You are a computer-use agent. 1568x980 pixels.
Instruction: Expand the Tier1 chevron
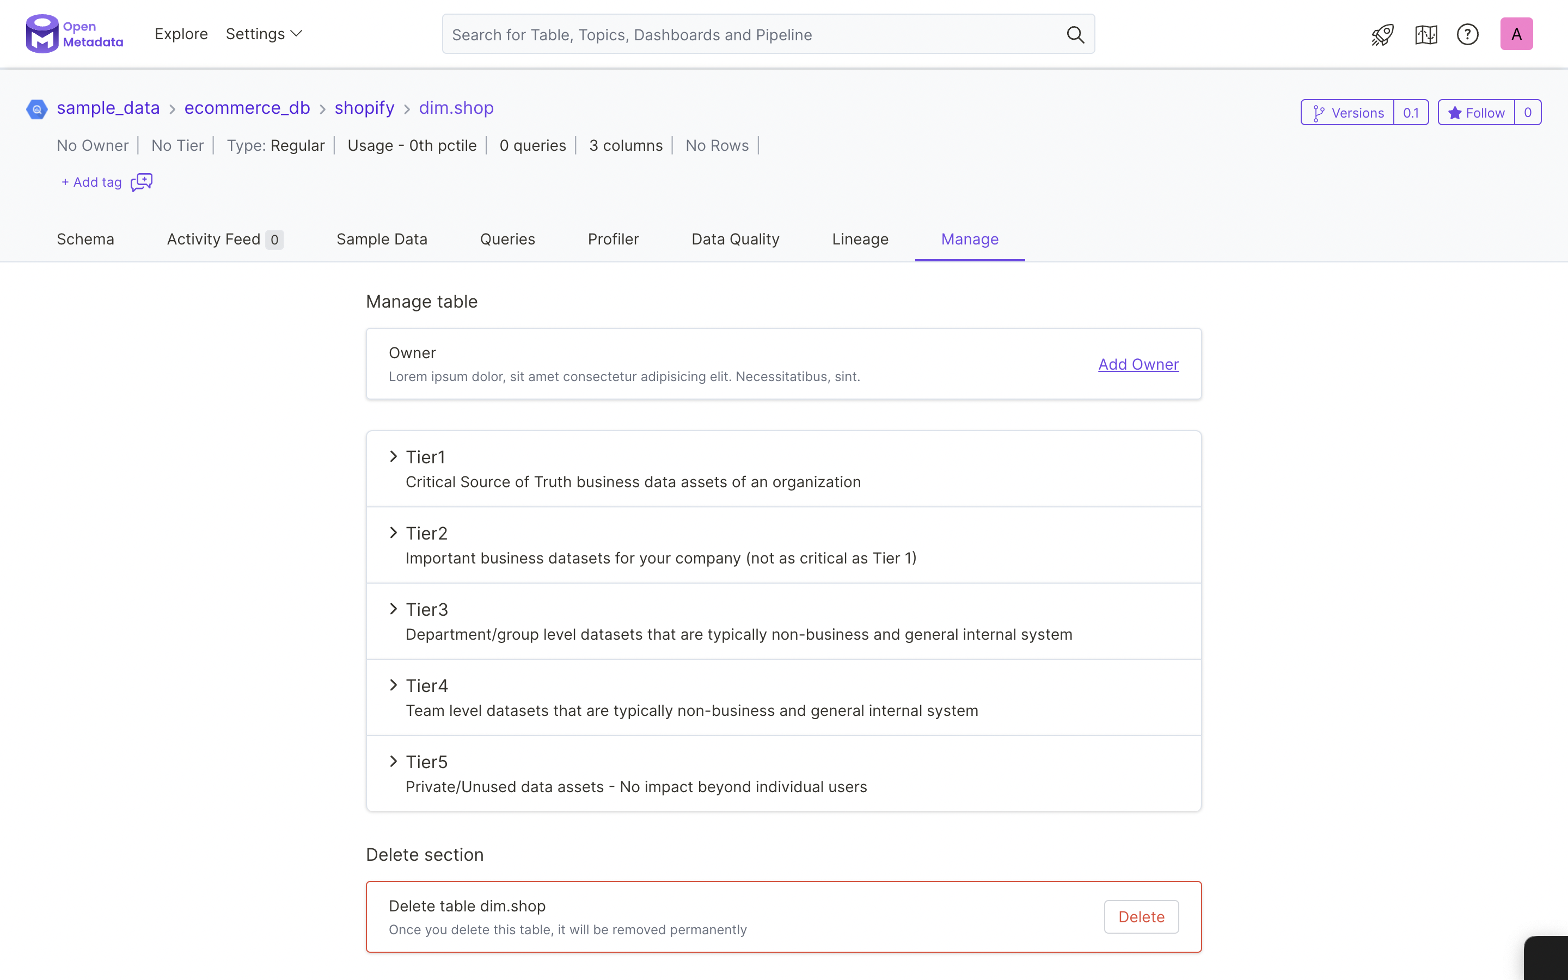coord(393,456)
